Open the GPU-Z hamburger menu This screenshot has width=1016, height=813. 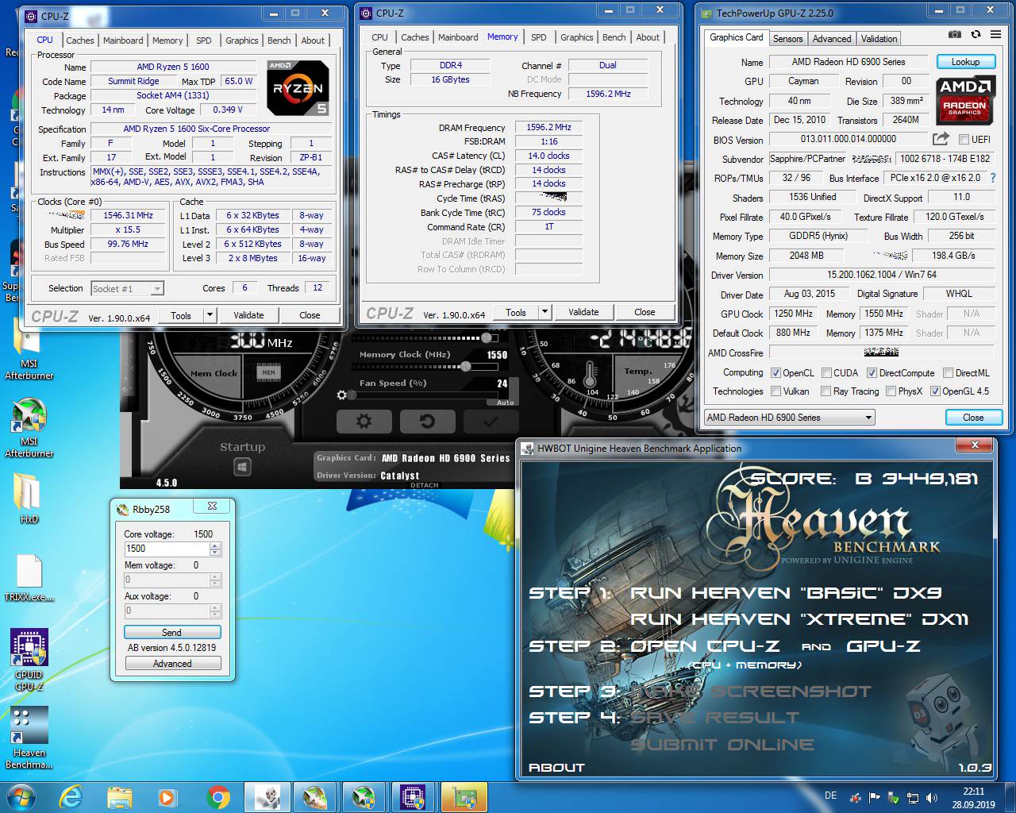coord(995,35)
